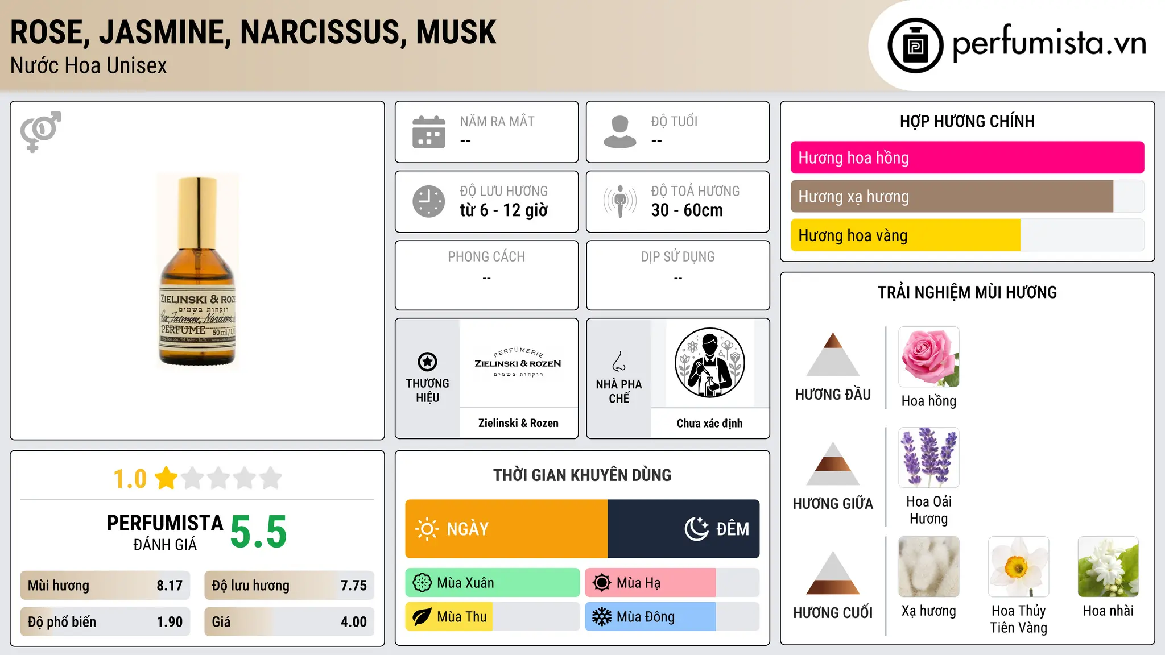Click the 'Nước Hoa Unisex' subtitle

click(89, 65)
